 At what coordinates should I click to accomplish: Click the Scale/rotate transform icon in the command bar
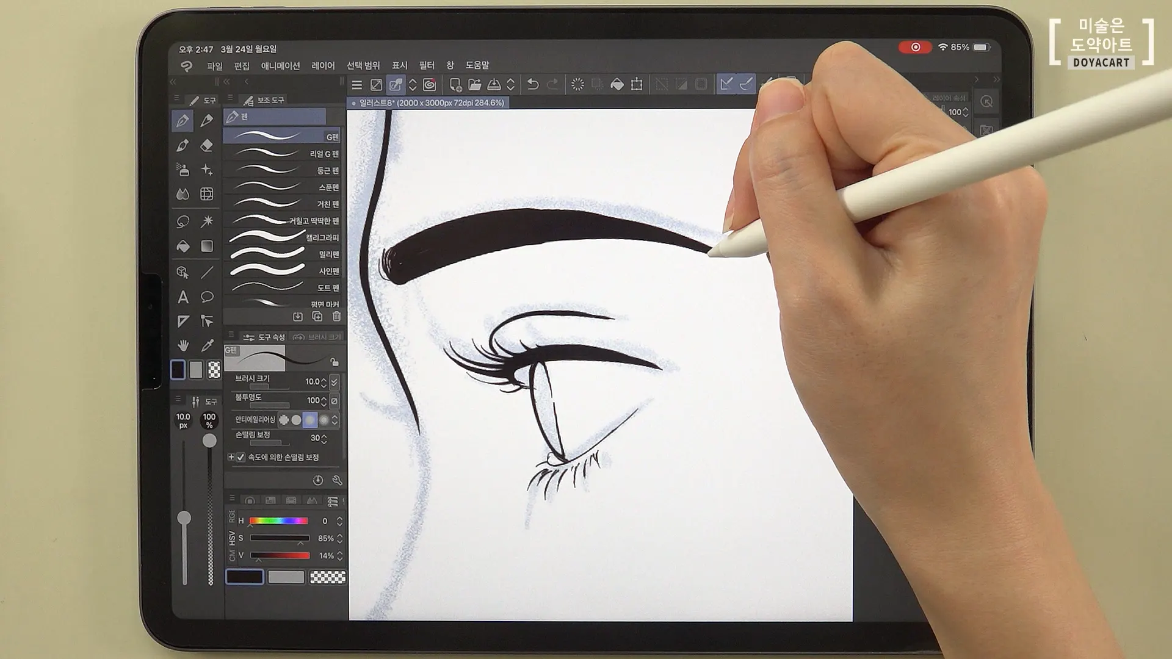click(637, 84)
